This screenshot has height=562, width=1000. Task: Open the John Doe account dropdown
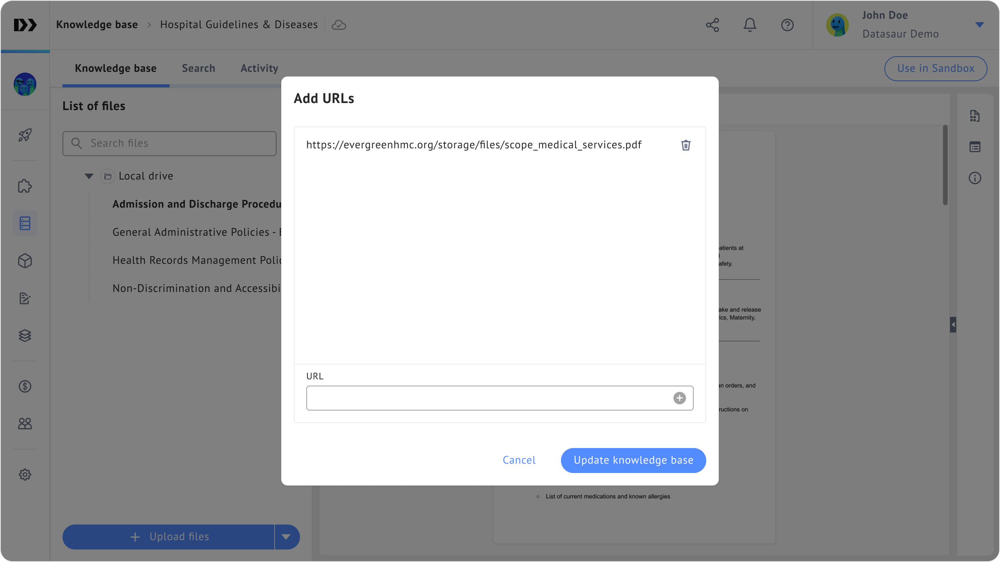click(979, 25)
